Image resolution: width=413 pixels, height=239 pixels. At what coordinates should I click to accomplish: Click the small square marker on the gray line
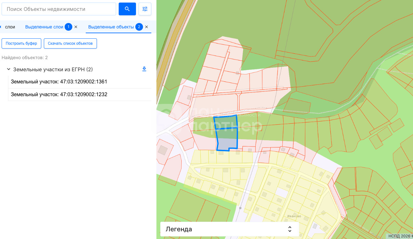click(x=240, y=208)
